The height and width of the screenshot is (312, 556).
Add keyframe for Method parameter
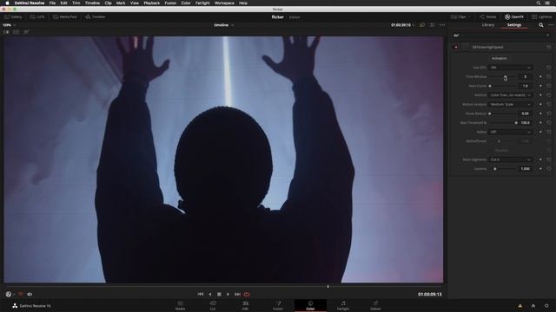tap(540, 94)
